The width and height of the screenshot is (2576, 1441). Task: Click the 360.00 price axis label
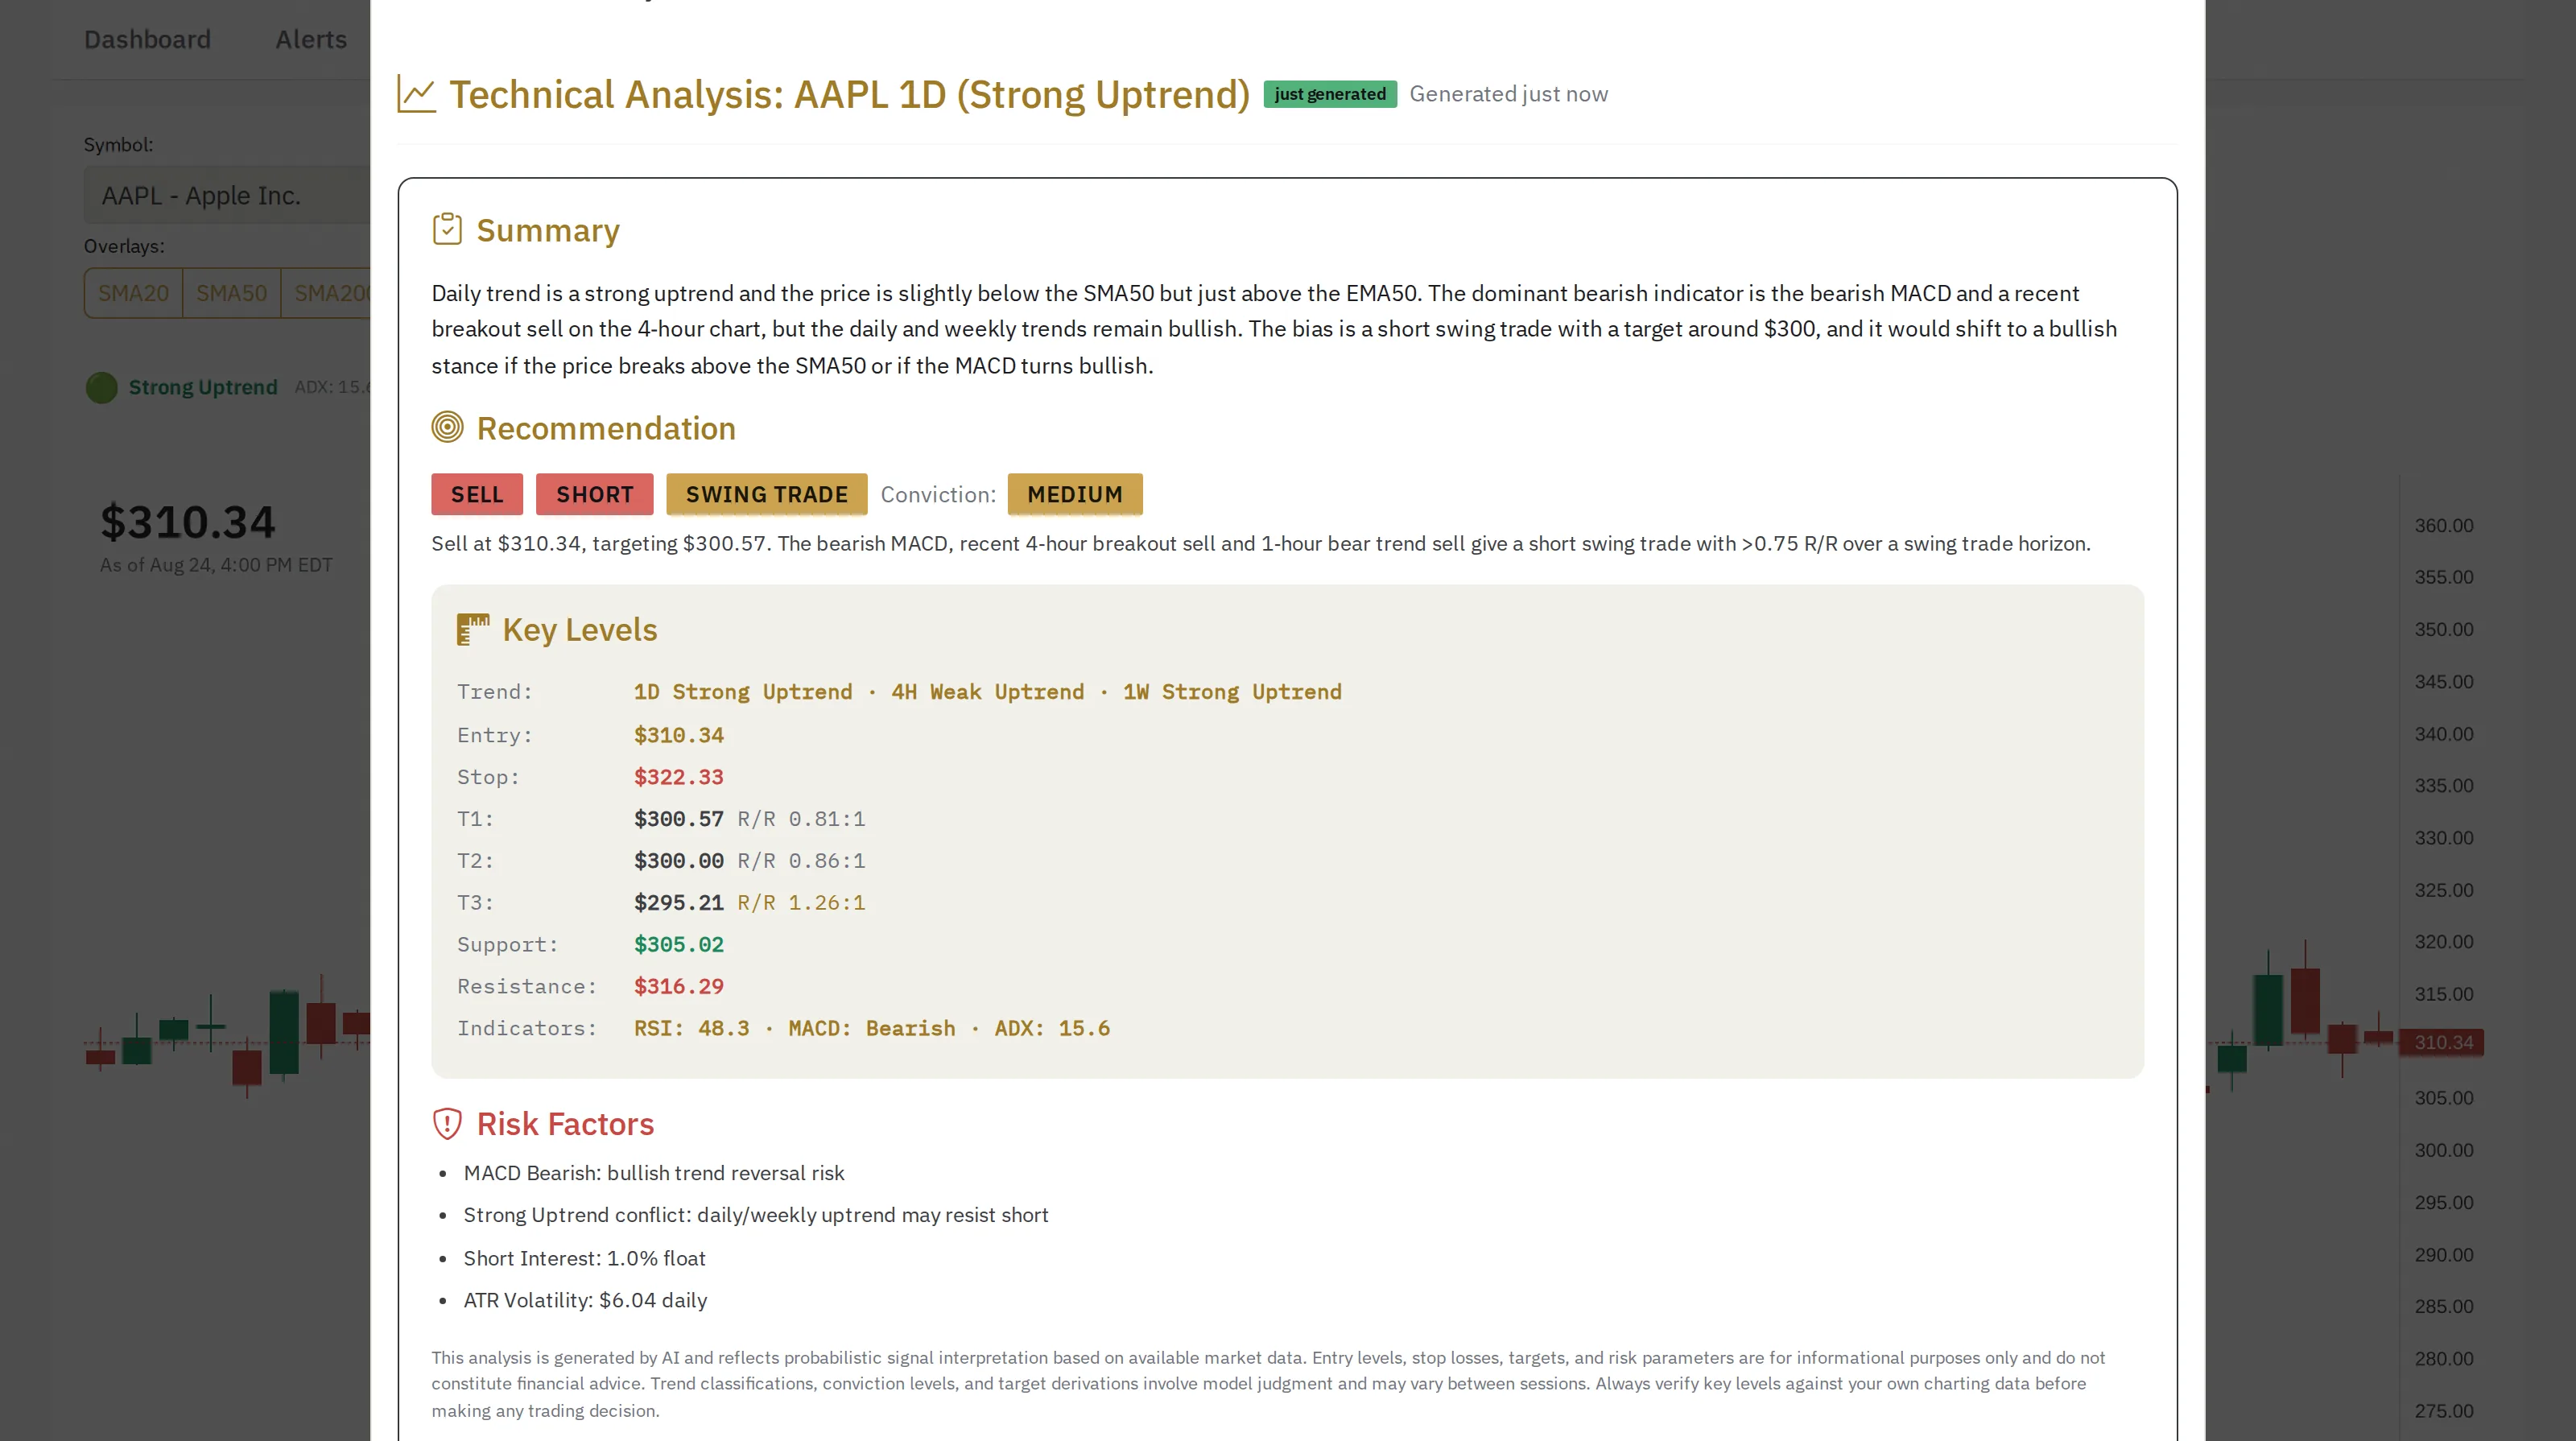2444,526
